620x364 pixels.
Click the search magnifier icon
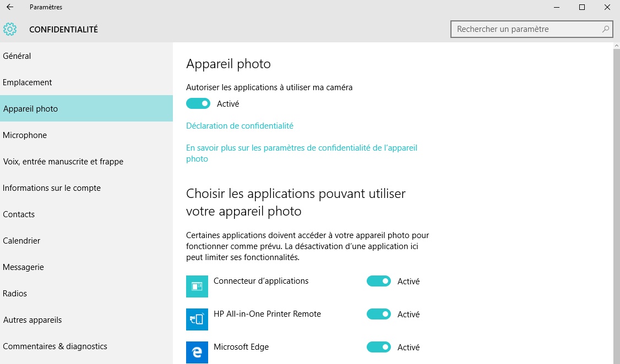606,29
